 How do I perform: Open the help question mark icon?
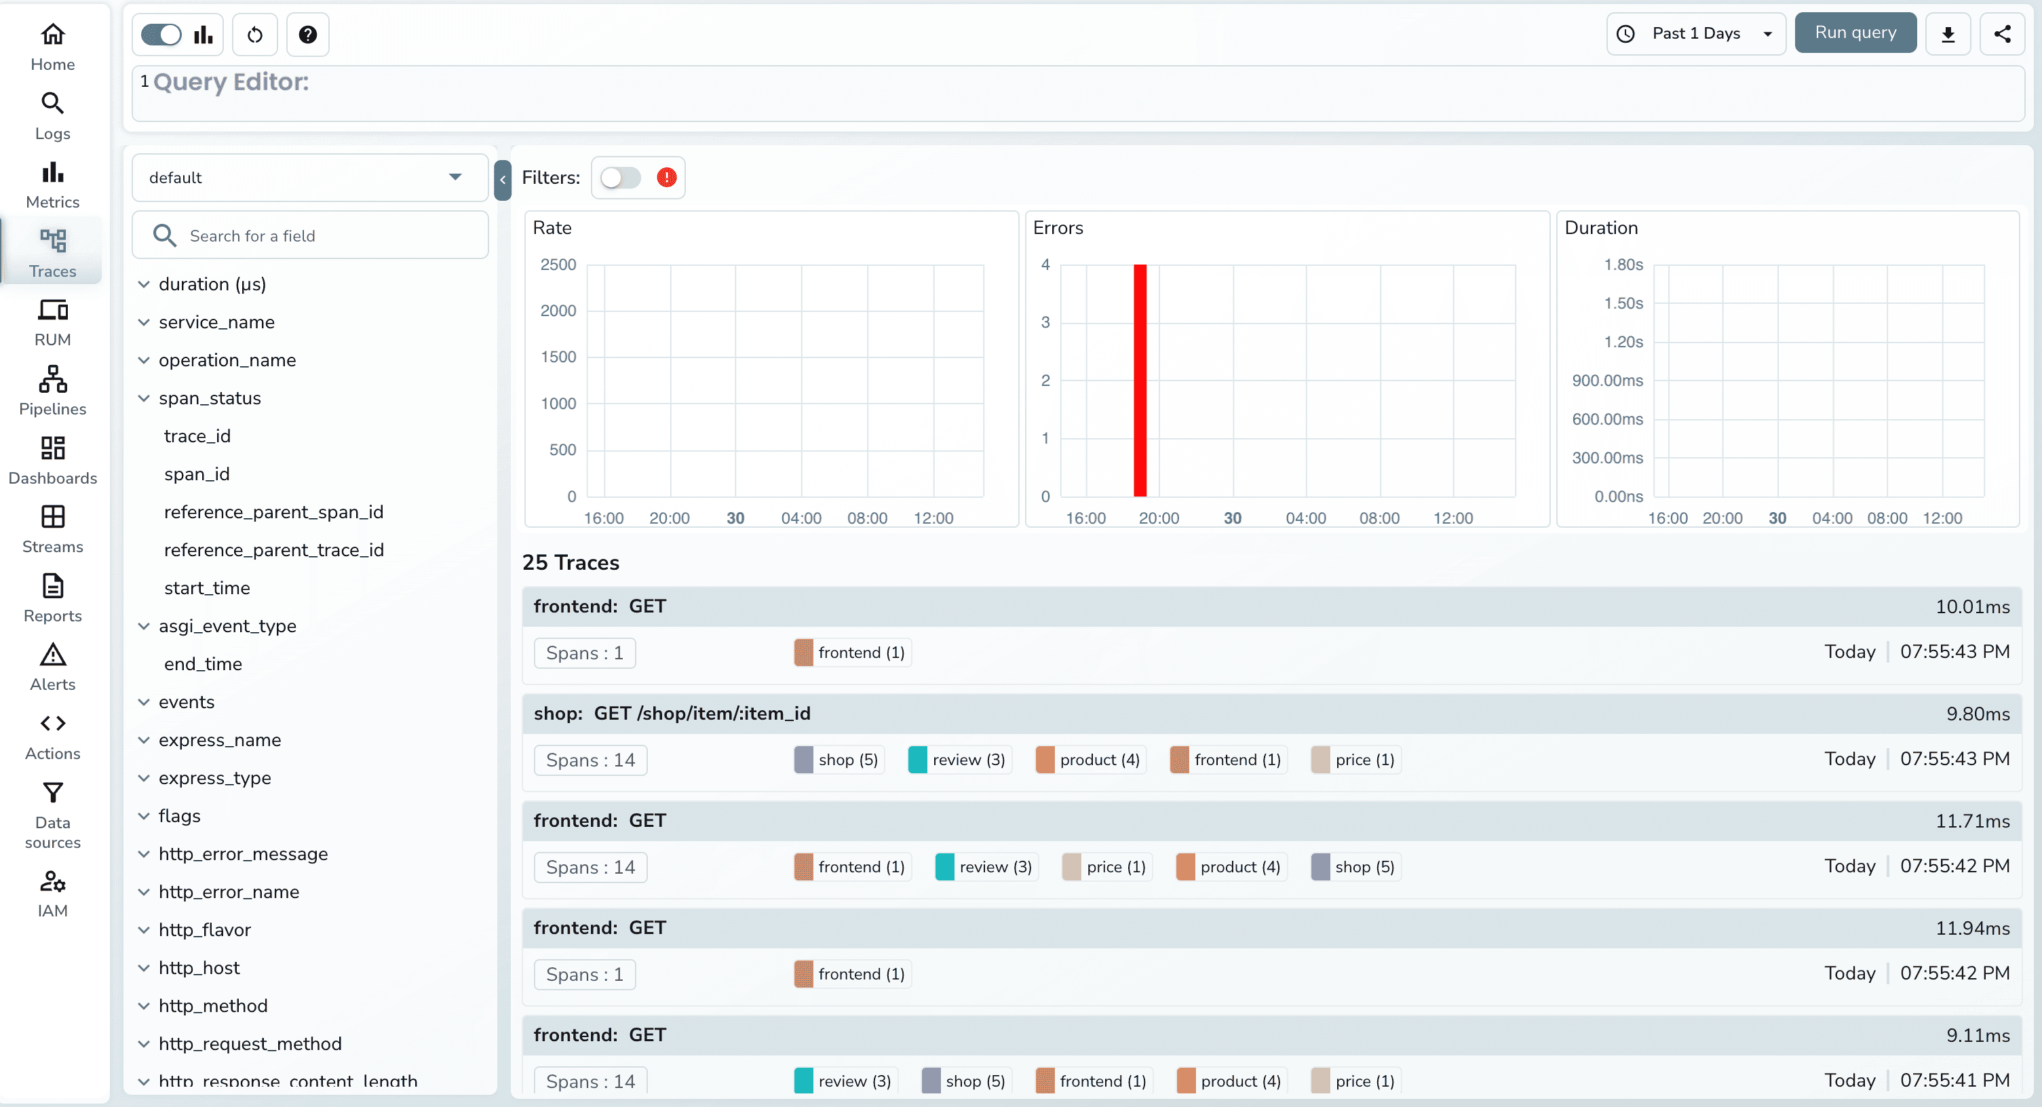(x=307, y=34)
